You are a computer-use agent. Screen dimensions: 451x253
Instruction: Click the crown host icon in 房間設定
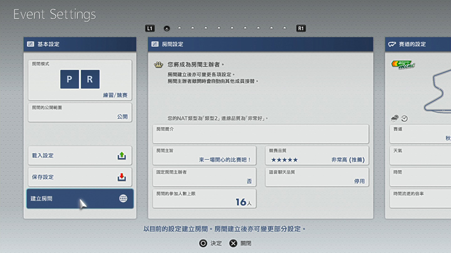pyautogui.click(x=158, y=64)
